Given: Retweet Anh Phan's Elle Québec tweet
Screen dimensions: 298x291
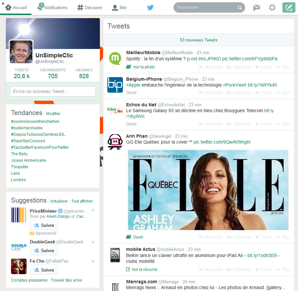Looking at the screenshot, I should coord(239,237).
